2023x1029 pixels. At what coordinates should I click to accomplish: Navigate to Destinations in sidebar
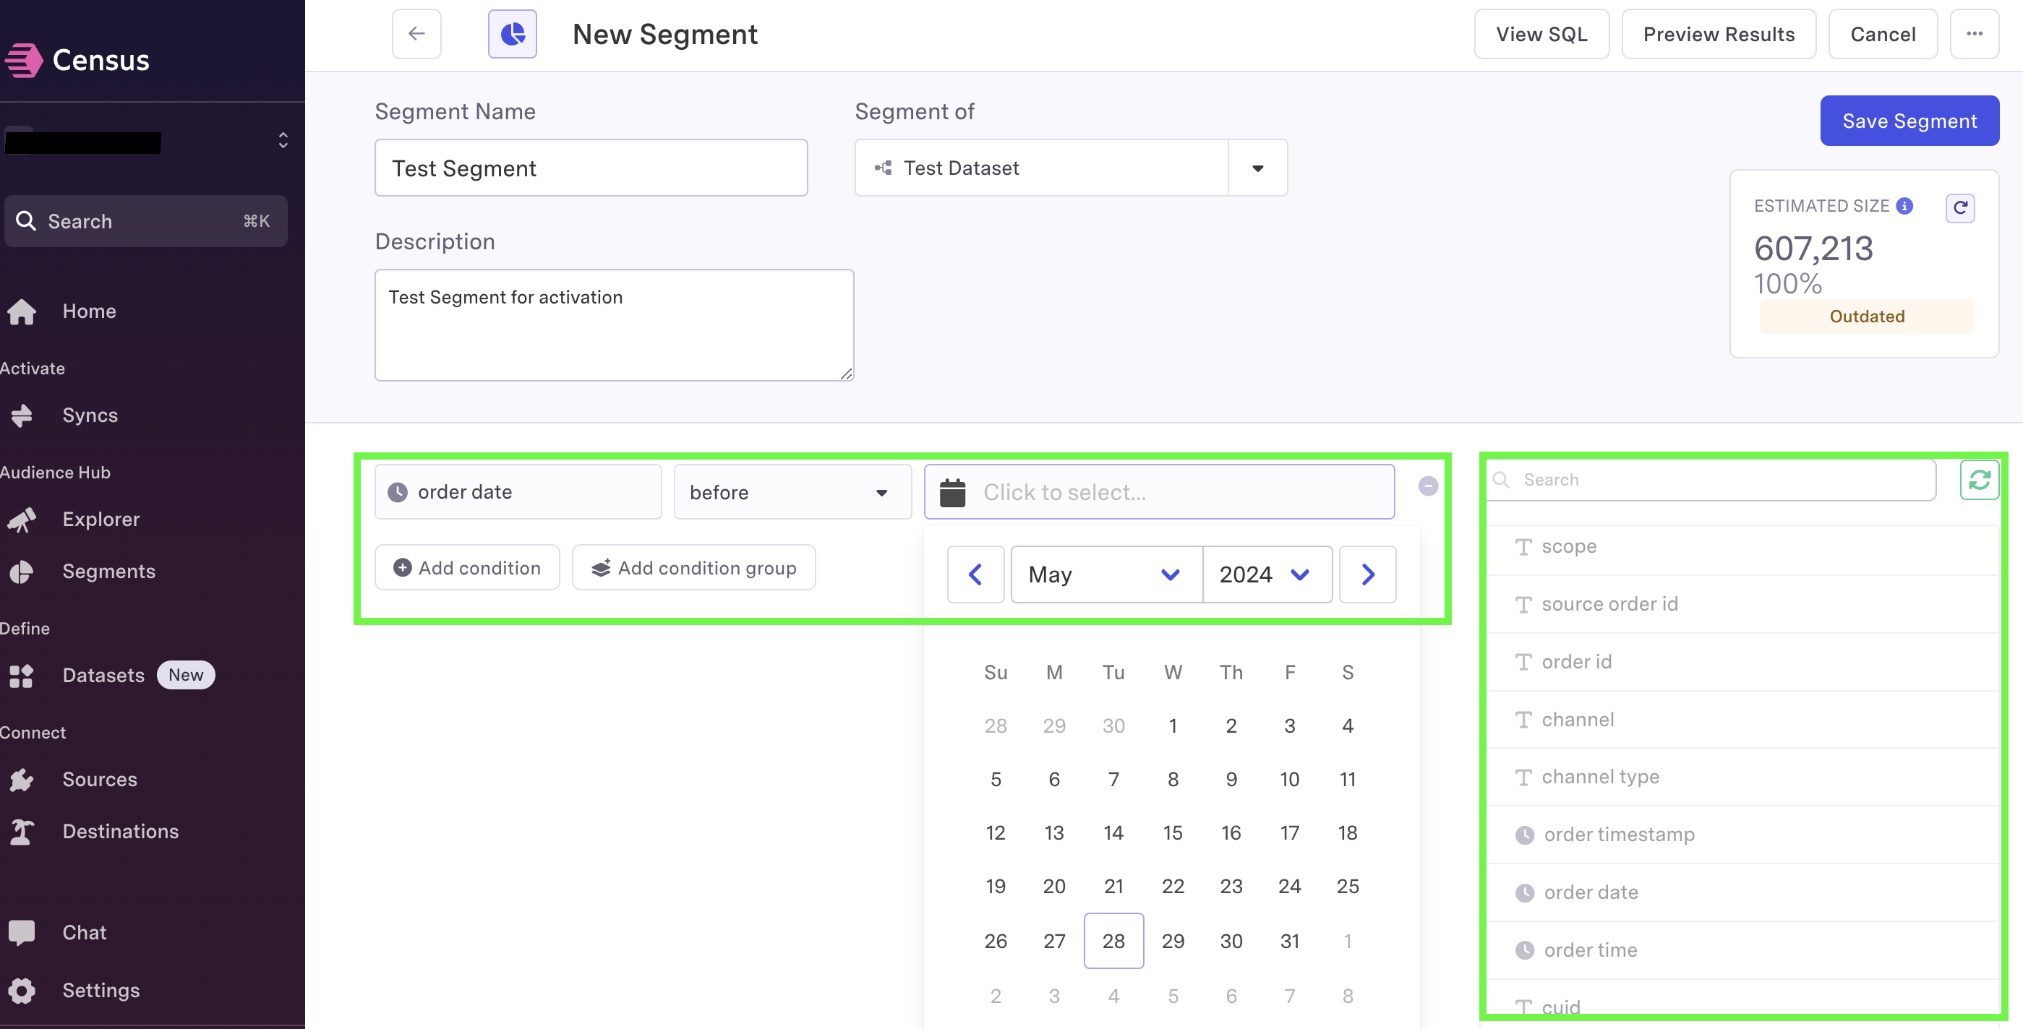[120, 831]
